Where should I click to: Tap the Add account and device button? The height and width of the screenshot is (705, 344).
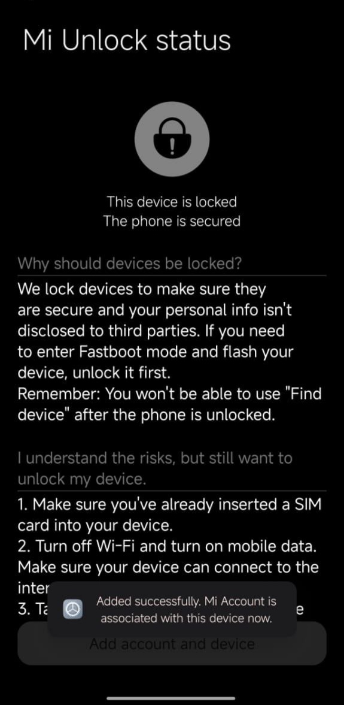(x=172, y=643)
